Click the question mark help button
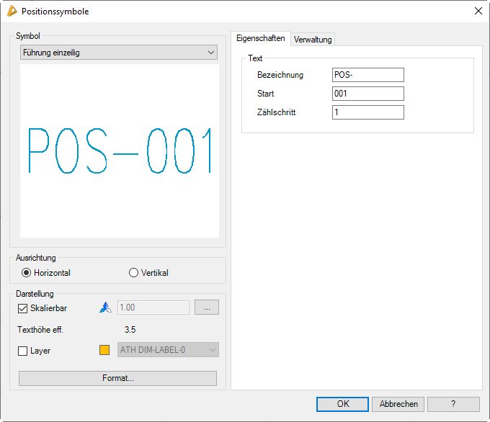 point(453,404)
